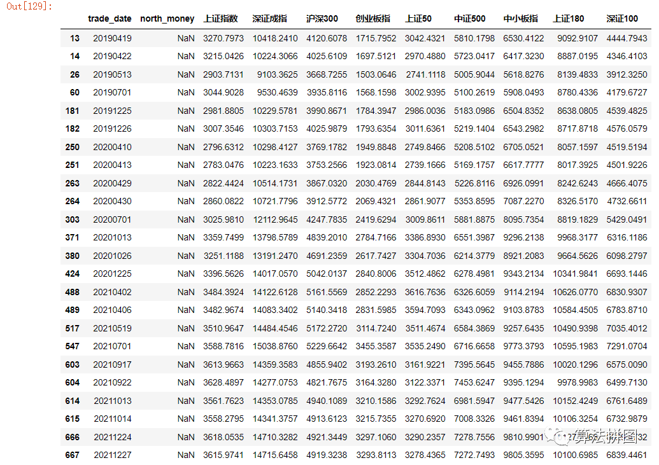The height and width of the screenshot is (465, 659).
Task: Select trade date 20200429
Action: point(112,184)
